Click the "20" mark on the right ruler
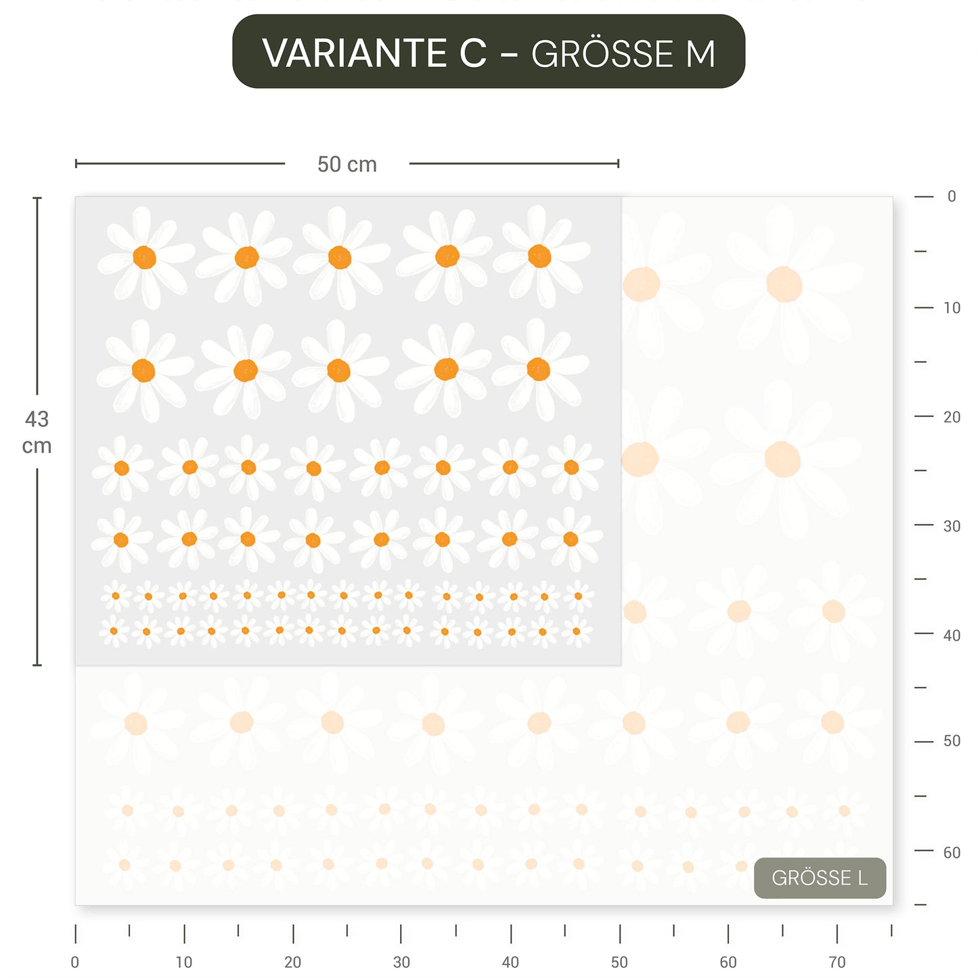Image resolution: width=978 pixels, height=978 pixels. tap(952, 417)
